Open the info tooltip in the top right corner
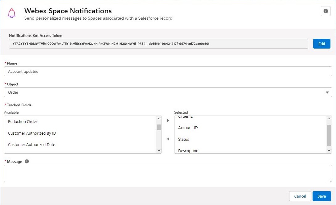This screenshot has width=336, height=205. (x=326, y=11)
